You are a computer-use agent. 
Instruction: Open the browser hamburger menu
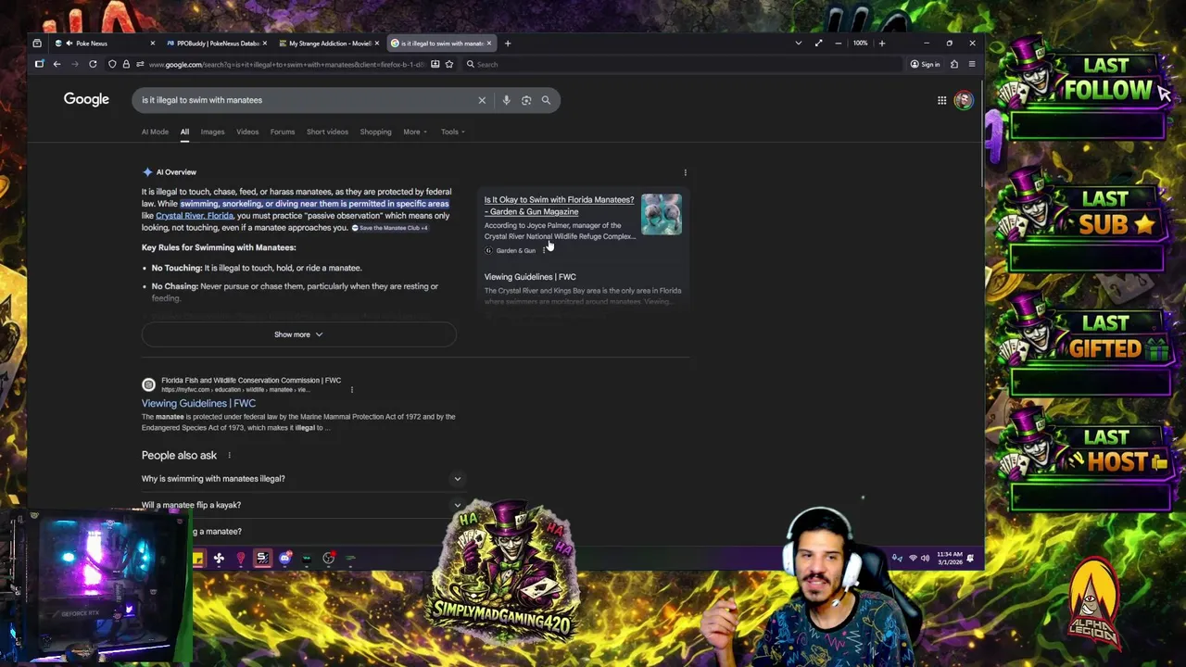click(x=971, y=64)
